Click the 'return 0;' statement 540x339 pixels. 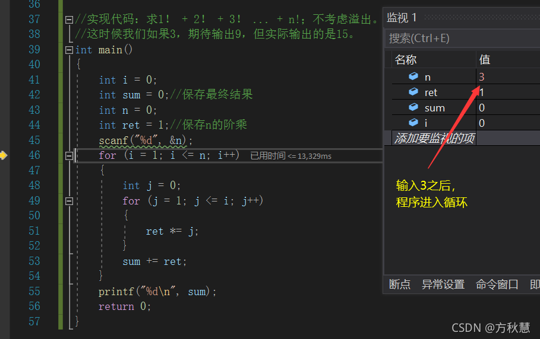125,306
